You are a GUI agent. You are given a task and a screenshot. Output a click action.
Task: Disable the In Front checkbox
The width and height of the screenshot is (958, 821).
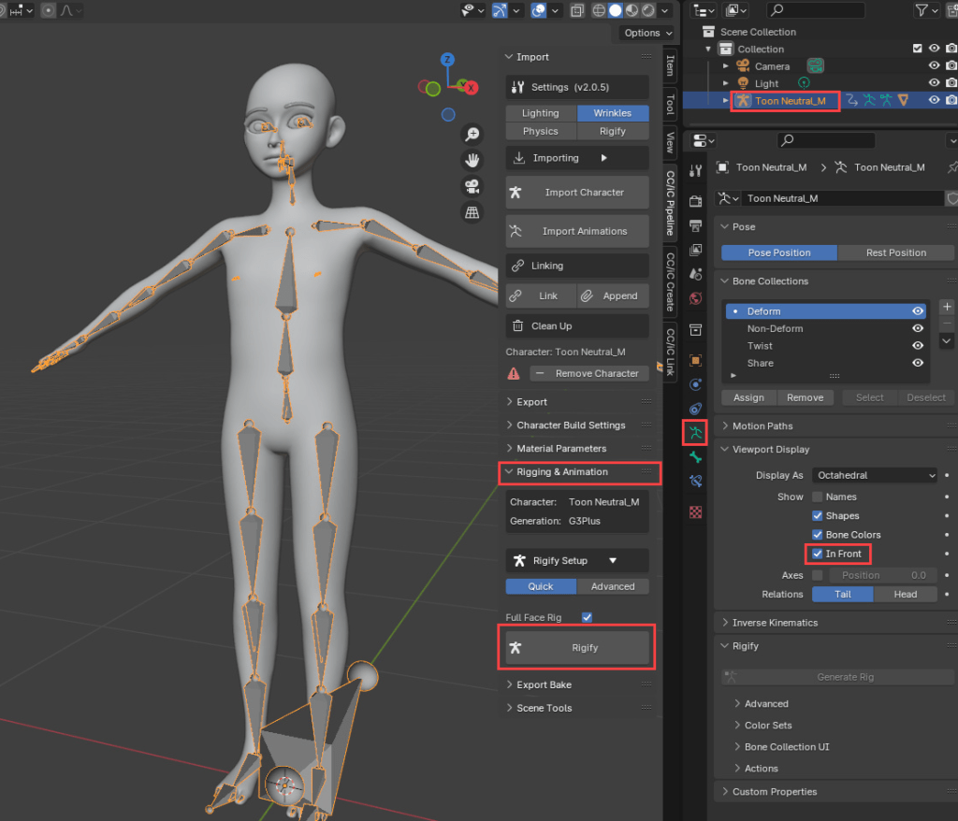point(818,554)
